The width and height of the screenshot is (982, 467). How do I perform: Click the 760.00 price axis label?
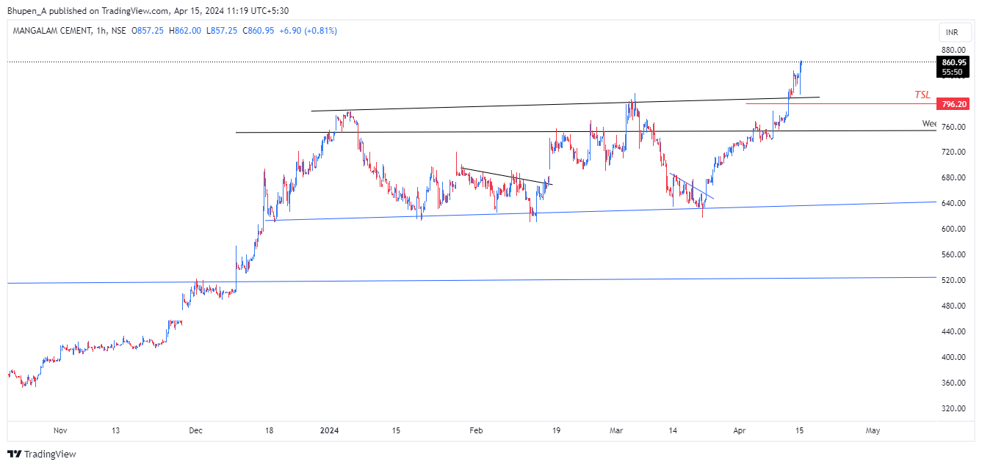953,127
